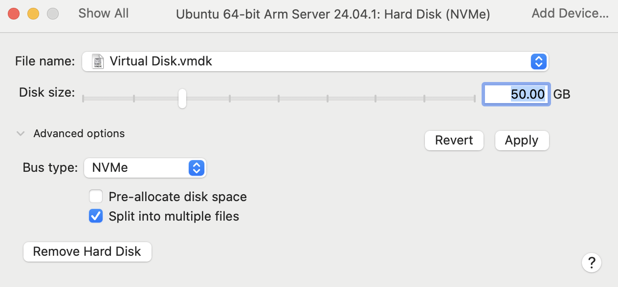Click the rightmost end of Disk size slider
The height and width of the screenshot is (287, 618).
(474, 99)
